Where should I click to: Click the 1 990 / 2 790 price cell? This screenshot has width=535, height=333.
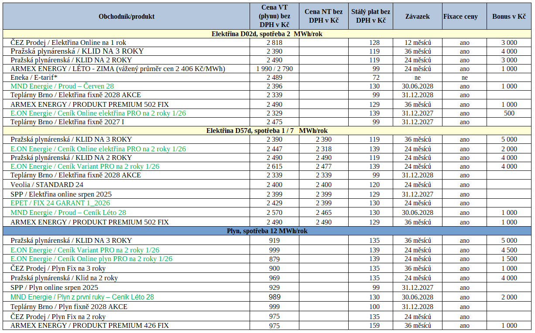274,69
